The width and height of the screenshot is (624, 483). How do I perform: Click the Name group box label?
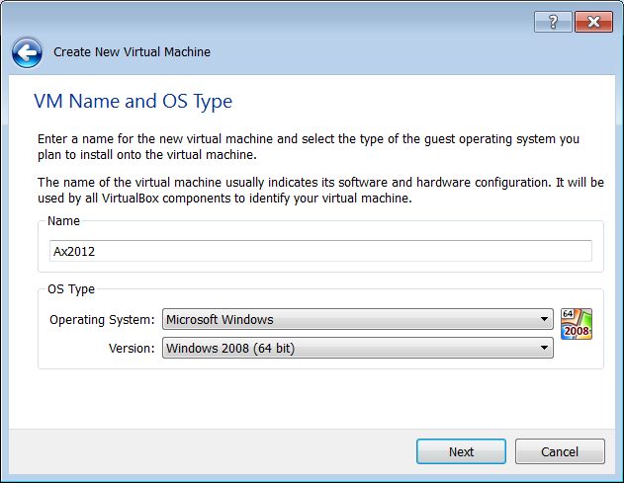coord(63,221)
